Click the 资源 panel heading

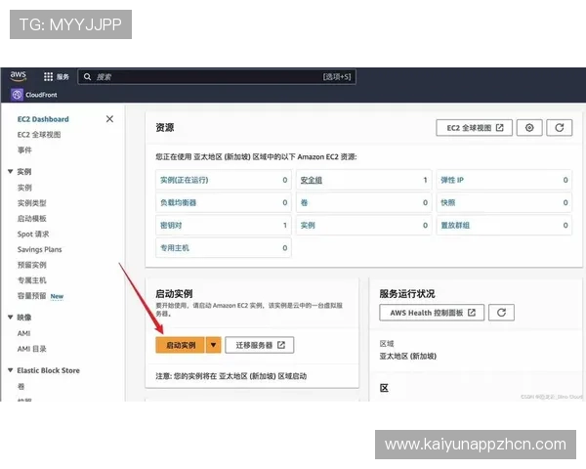[165, 128]
